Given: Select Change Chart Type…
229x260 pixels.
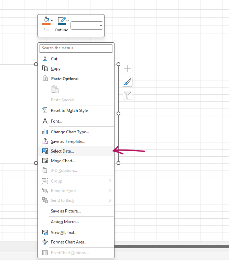Looking at the screenshot, I should pos(76,132).
